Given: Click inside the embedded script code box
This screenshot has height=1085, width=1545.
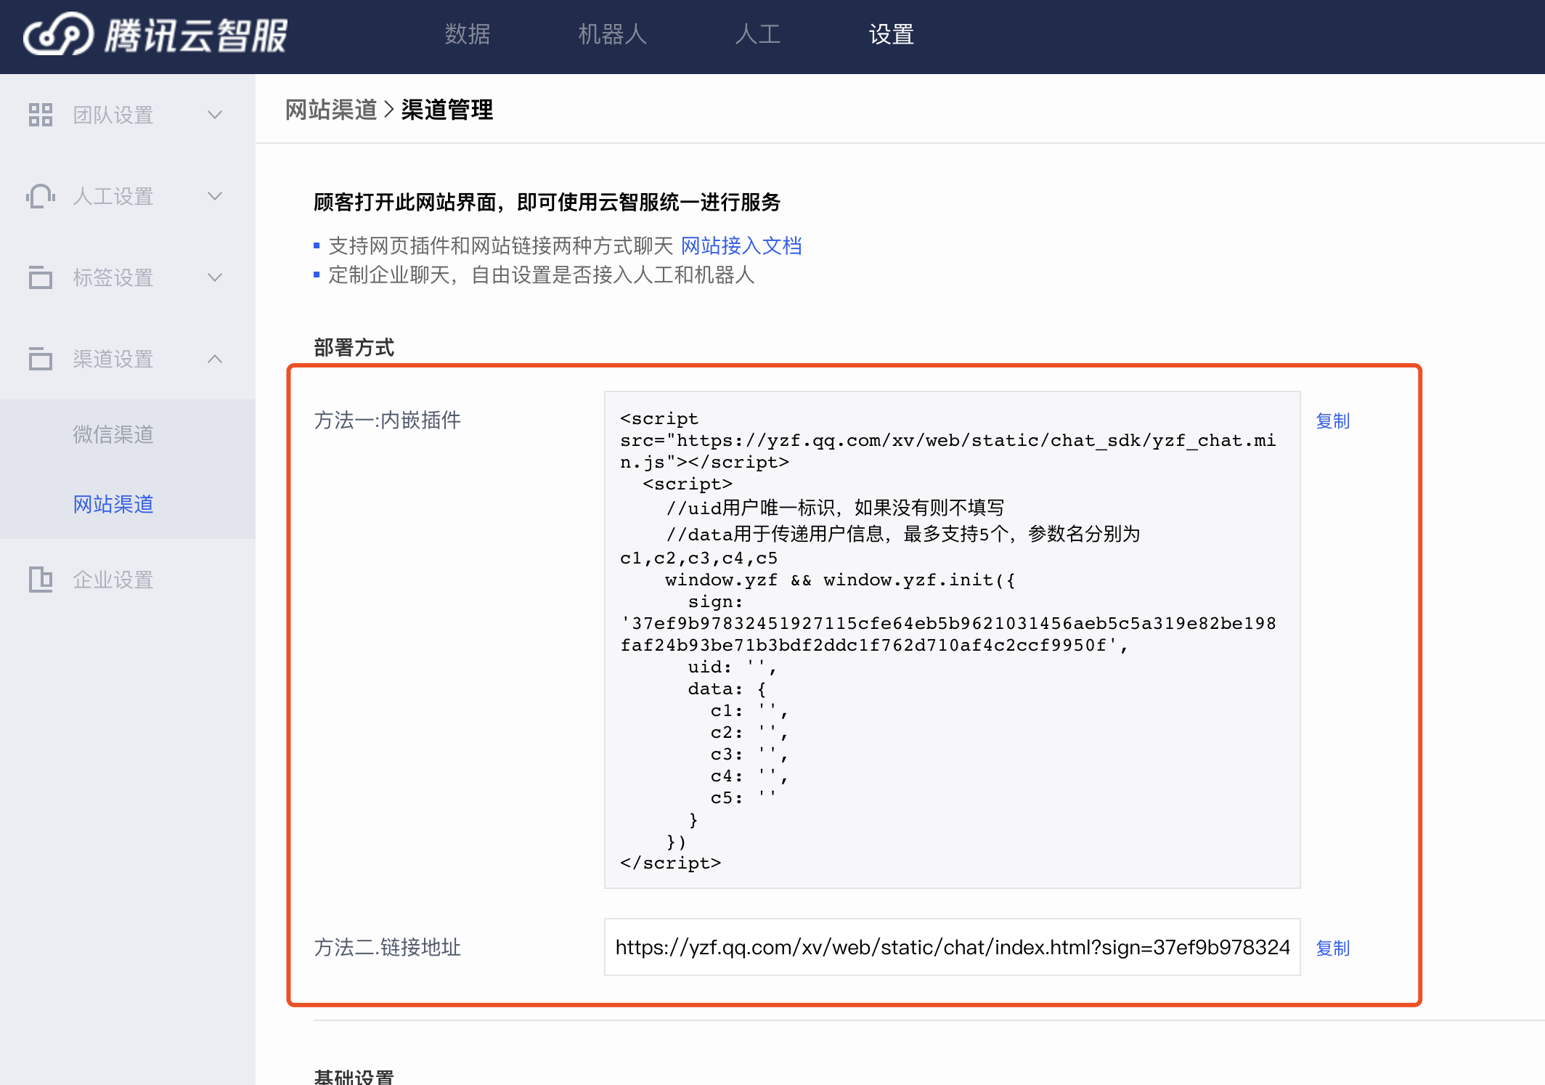Looking at the screenshot, I should pyautogui.click(x=953, y=640).
